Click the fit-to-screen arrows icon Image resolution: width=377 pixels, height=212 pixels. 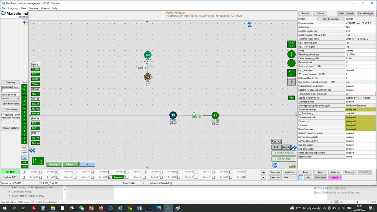[x=291, y=44]
